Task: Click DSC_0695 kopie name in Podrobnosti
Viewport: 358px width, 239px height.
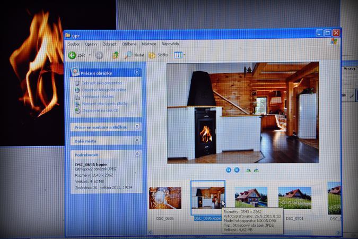Action: coord(91,165)
